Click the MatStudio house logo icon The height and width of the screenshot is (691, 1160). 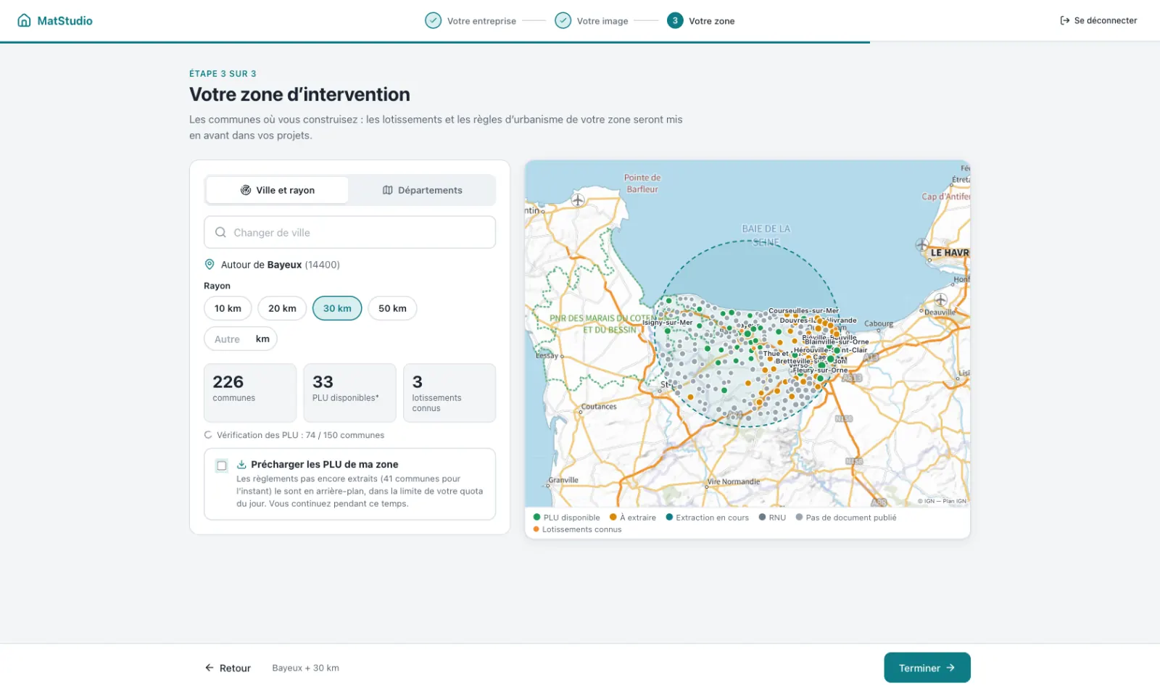(x=24, y=20)
